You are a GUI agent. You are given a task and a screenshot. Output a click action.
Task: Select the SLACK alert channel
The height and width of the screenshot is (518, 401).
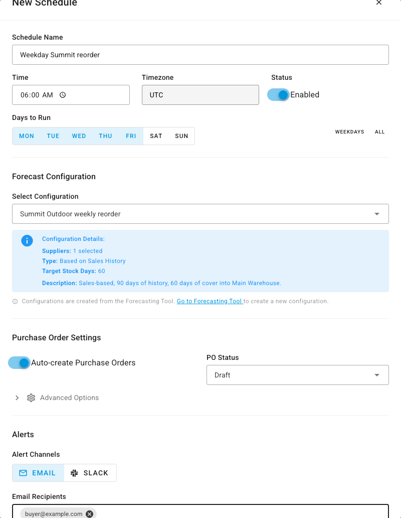click(x=90, y=473)
